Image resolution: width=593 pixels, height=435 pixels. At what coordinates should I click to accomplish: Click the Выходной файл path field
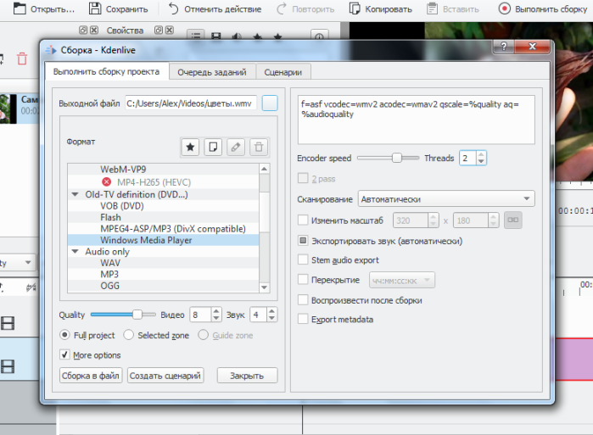pyautogui.click(x=191, y=103)
